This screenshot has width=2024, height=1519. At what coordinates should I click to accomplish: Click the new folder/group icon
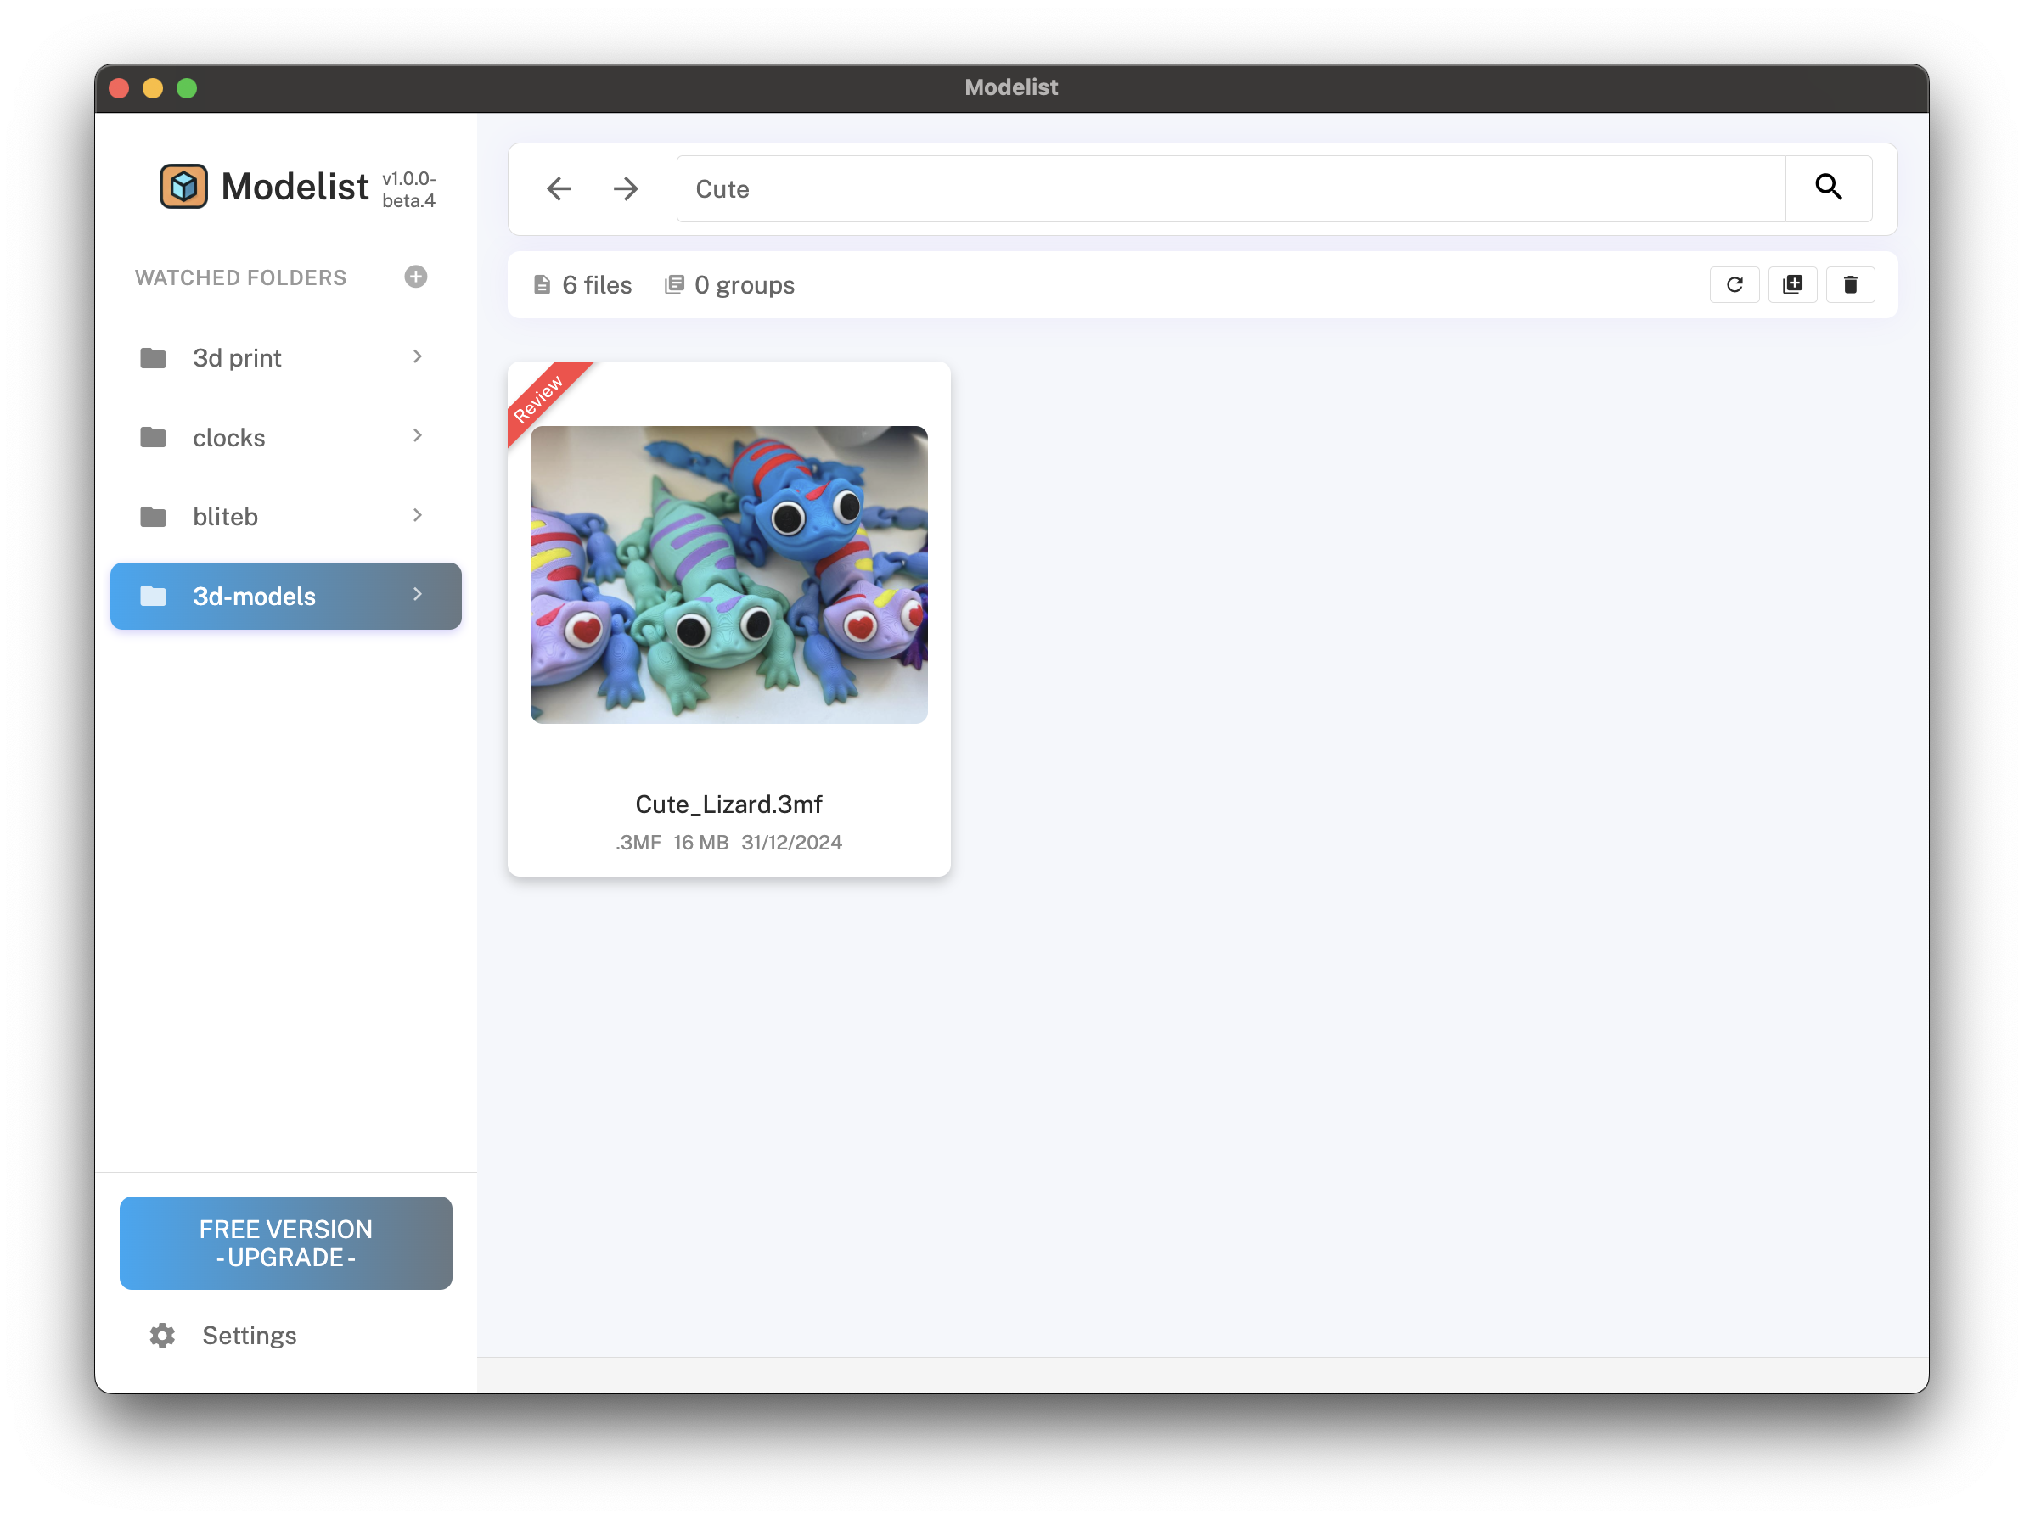click(x=1792, y=286)
